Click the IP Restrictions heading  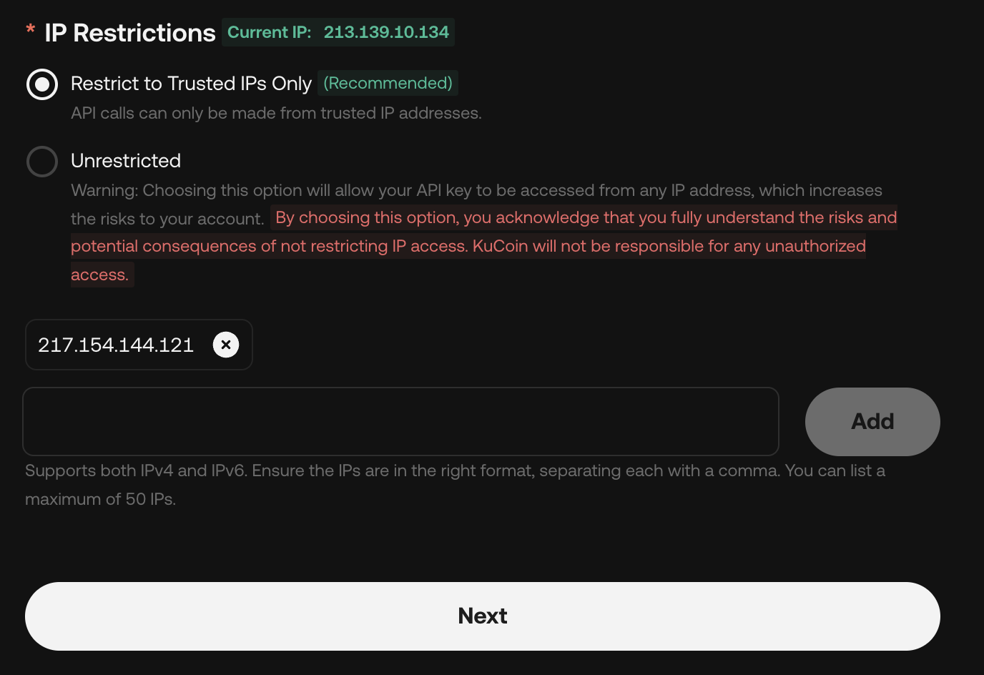click(129, 32)
